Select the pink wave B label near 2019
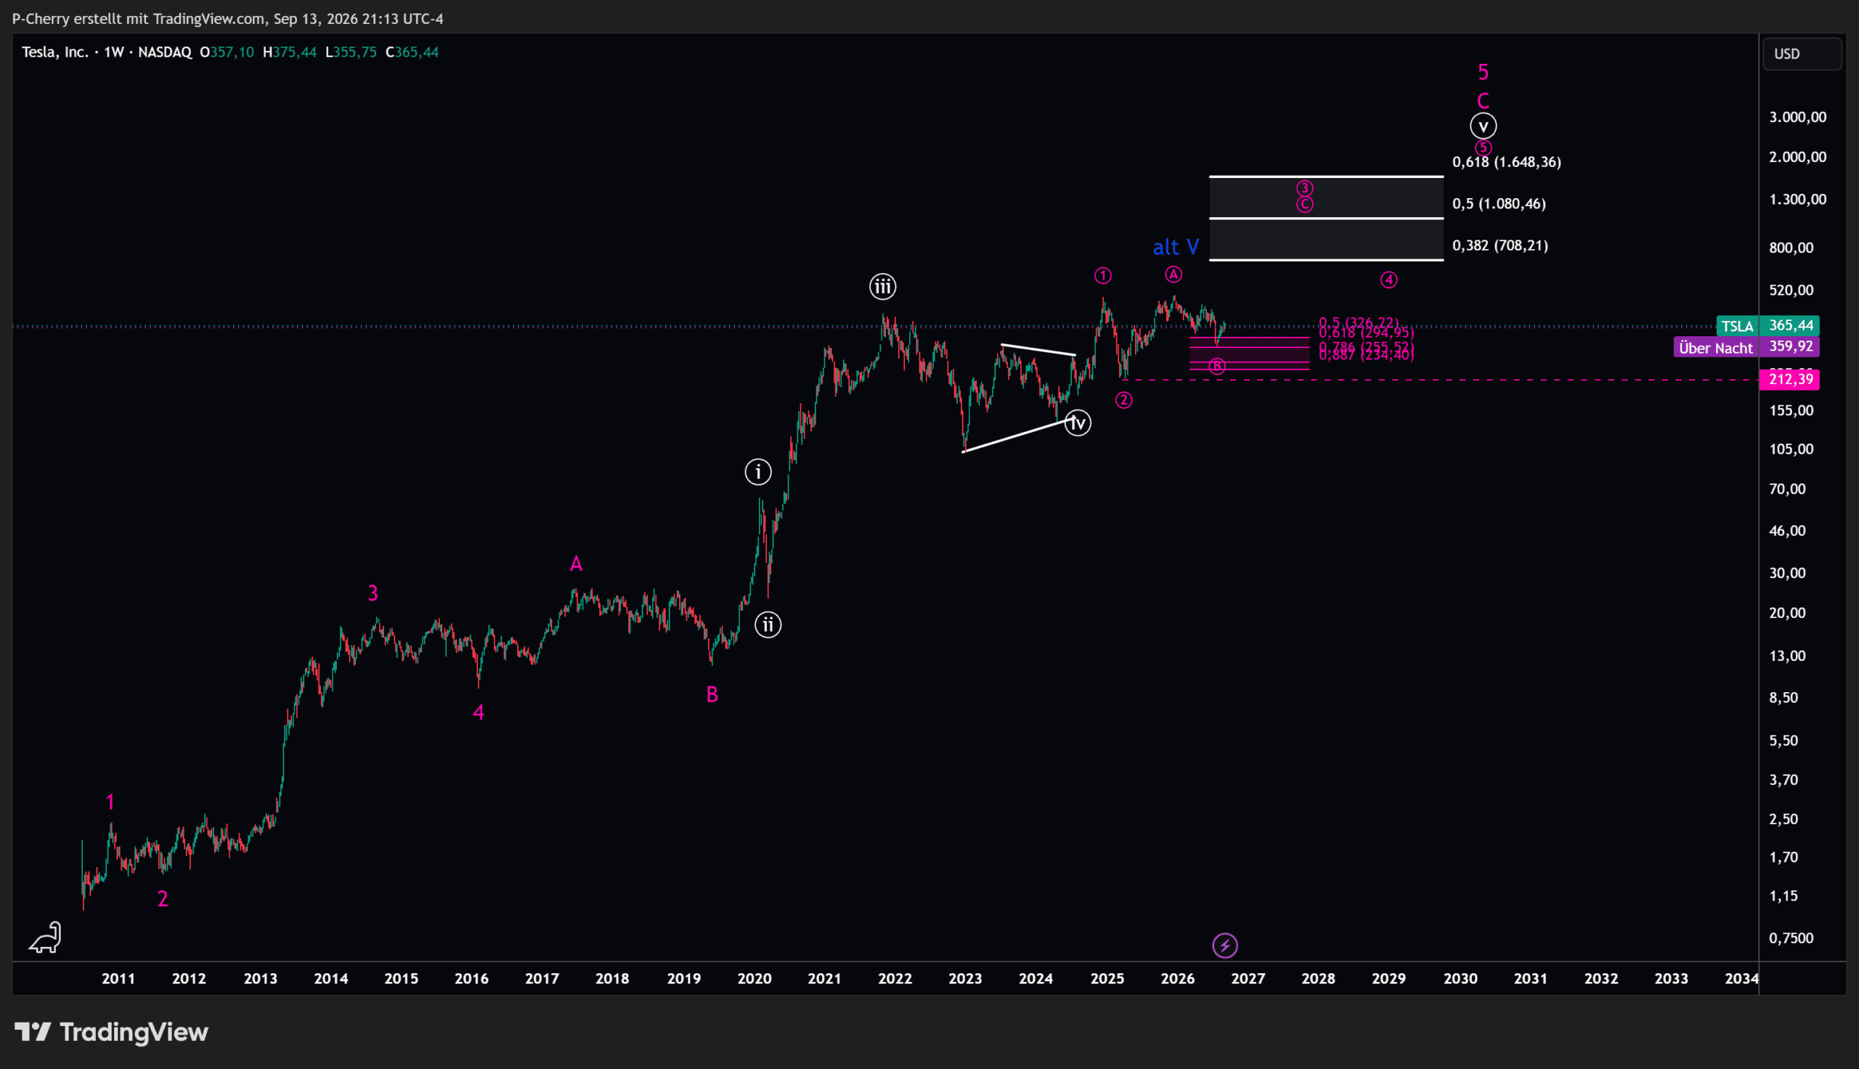The image size is (1859, 1069). coord(712,694)
